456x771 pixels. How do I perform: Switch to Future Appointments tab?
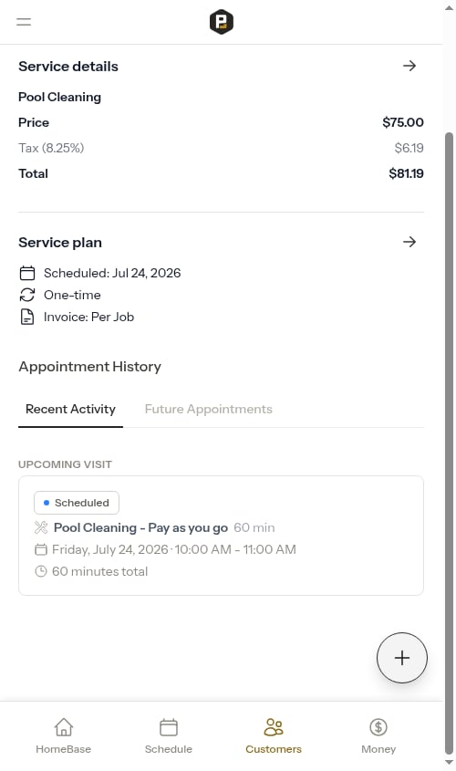point(208,409)
